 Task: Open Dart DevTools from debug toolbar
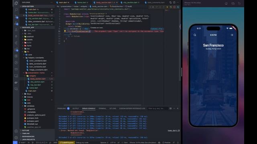[x=178, y=7]
